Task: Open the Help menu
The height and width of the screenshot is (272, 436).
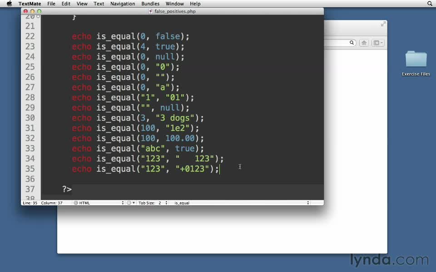Action: click(195, 4)
